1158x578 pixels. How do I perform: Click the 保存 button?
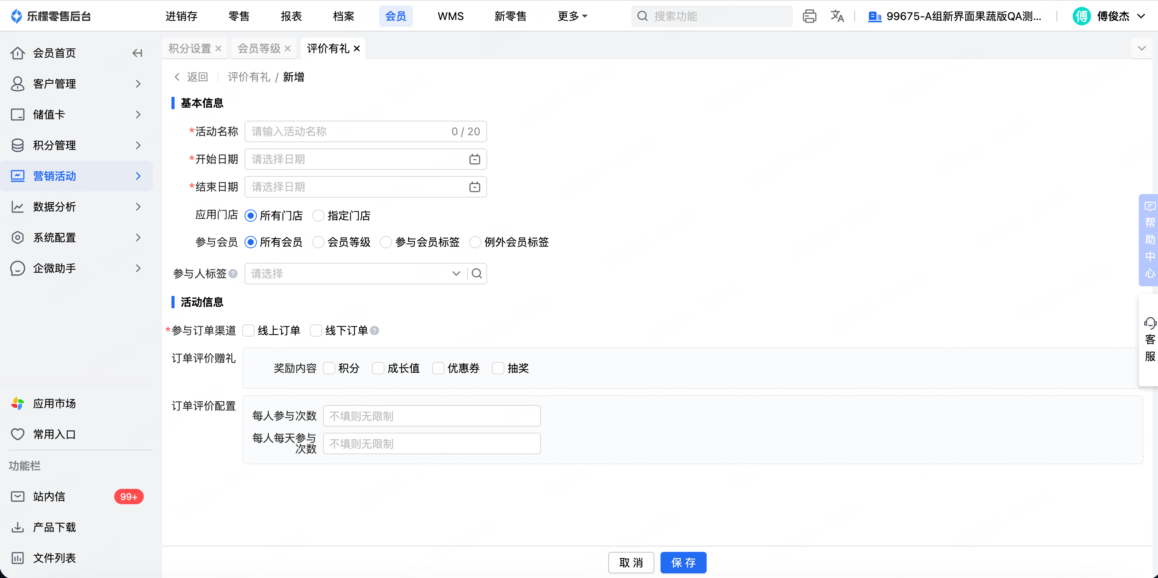pos(683,562)
